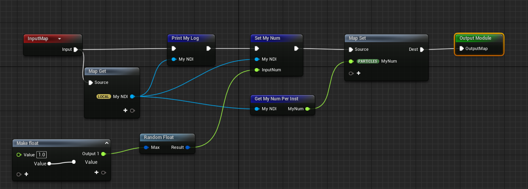Viewport: 528px width, 189px height.
Task: Click the My NDI output pin on Map Get
Action: tap(132, 96)
